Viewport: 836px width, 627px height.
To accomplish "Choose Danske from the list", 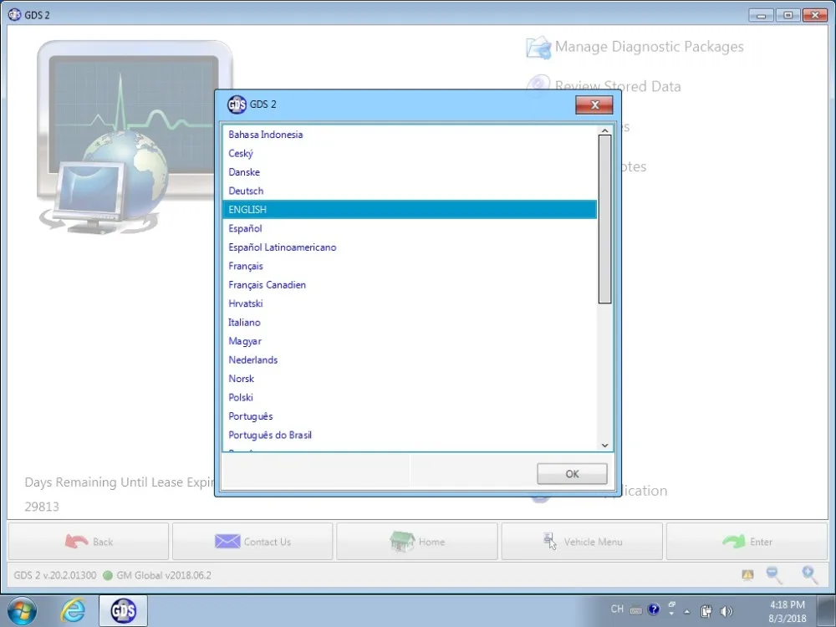I will point(410,172).
